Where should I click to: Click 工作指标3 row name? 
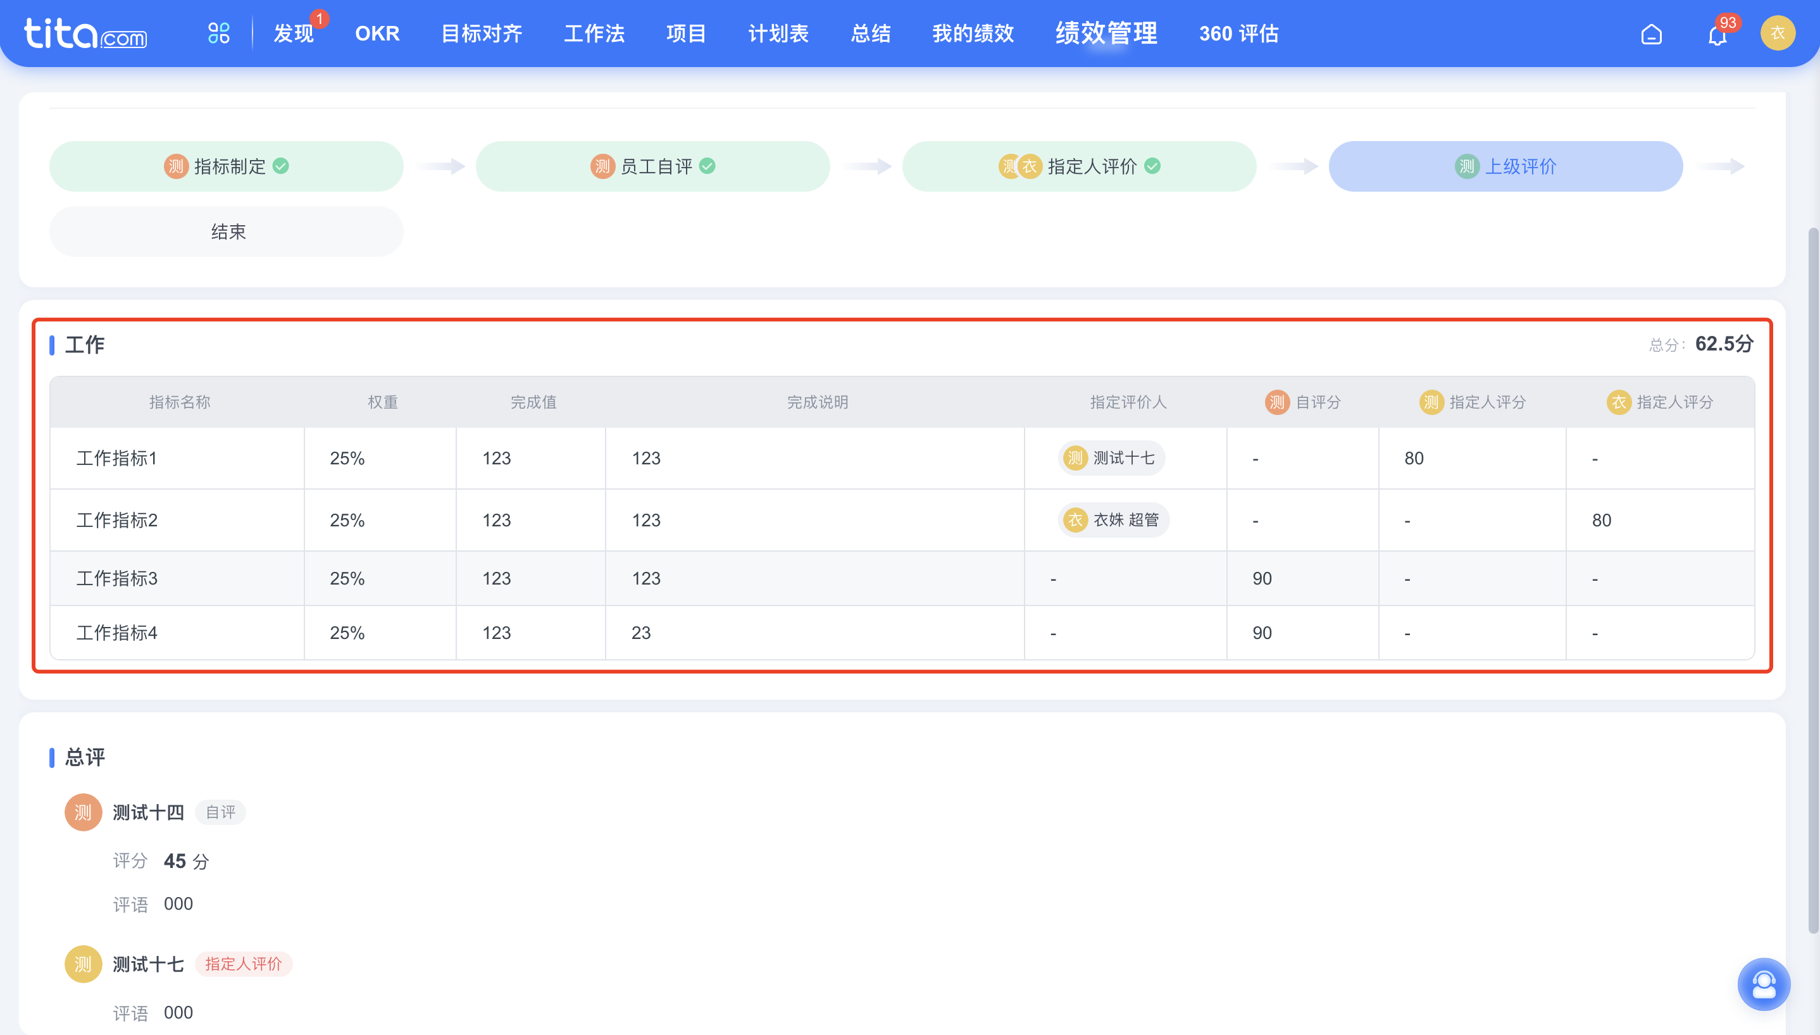coord(116,579)
